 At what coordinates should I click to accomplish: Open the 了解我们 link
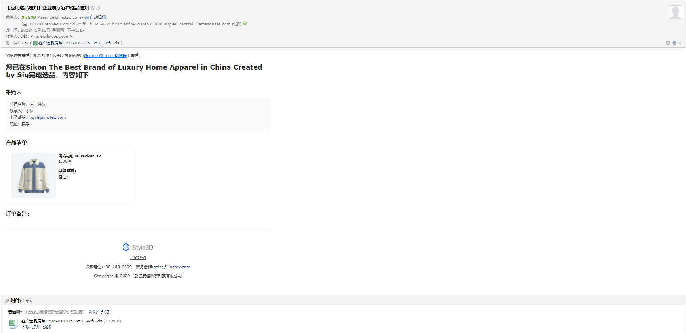point(138,258)
